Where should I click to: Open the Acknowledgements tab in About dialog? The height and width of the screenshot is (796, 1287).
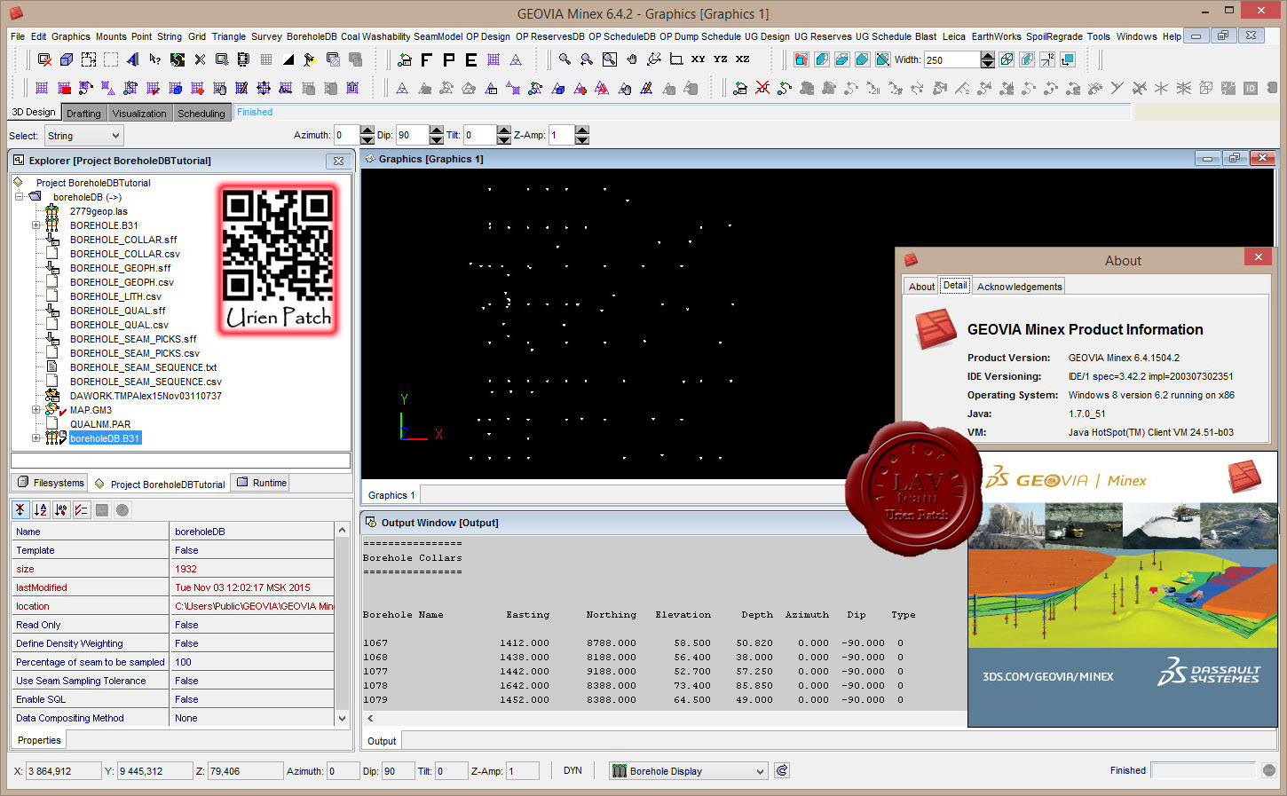coord(1019,287)
